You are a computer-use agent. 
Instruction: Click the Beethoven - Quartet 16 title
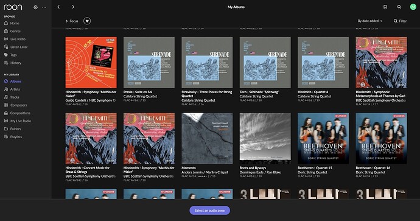pos(373,168)
